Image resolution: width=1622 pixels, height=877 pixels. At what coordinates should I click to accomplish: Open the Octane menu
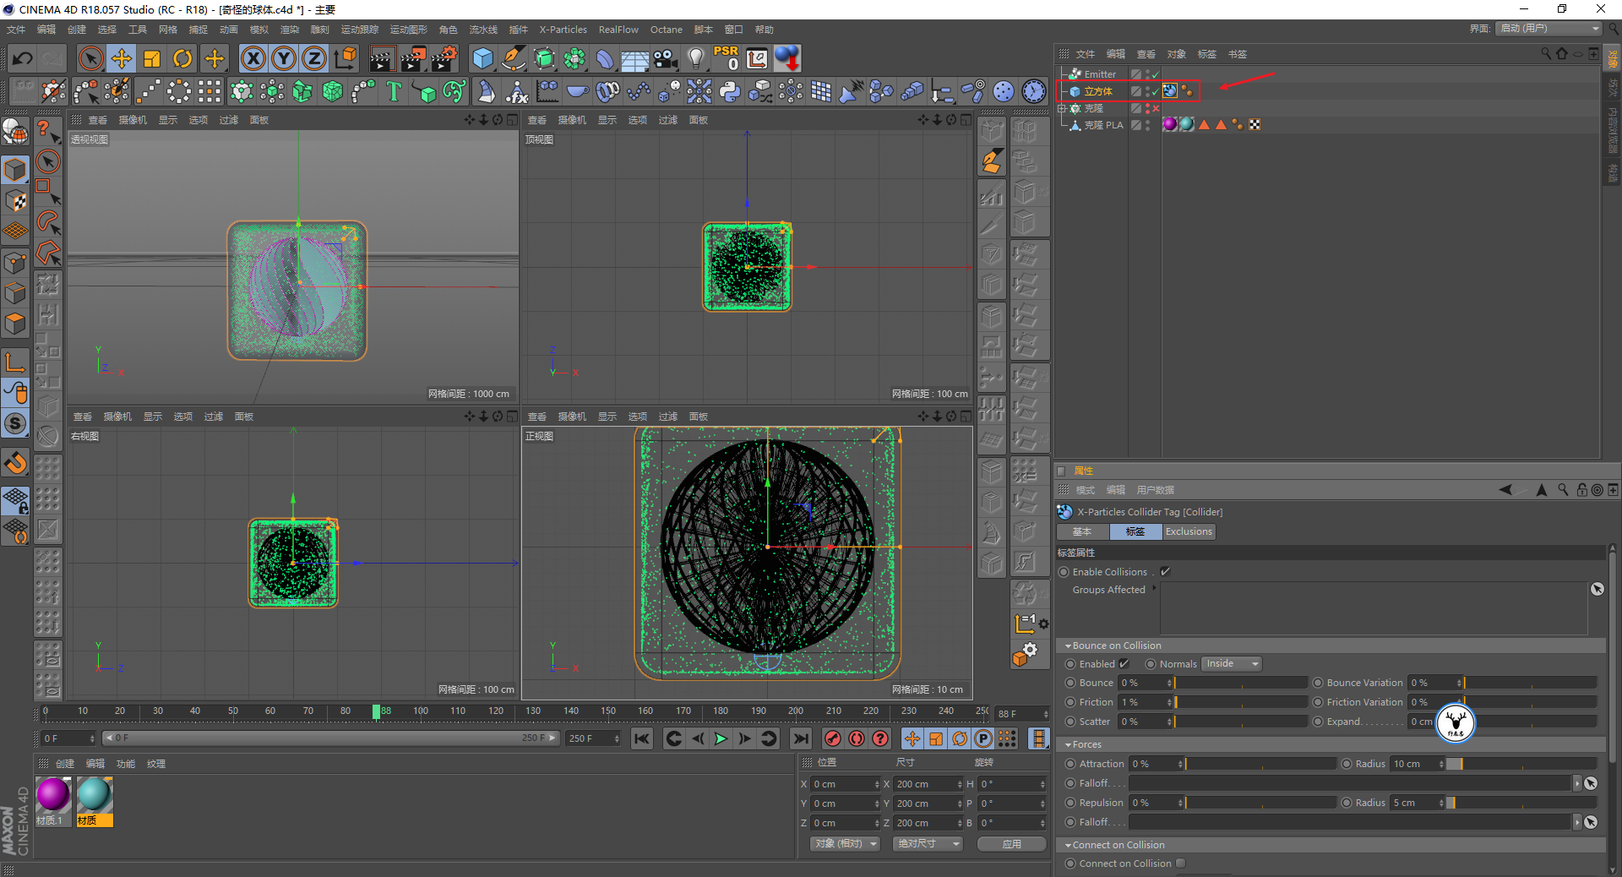click(667, 30)
